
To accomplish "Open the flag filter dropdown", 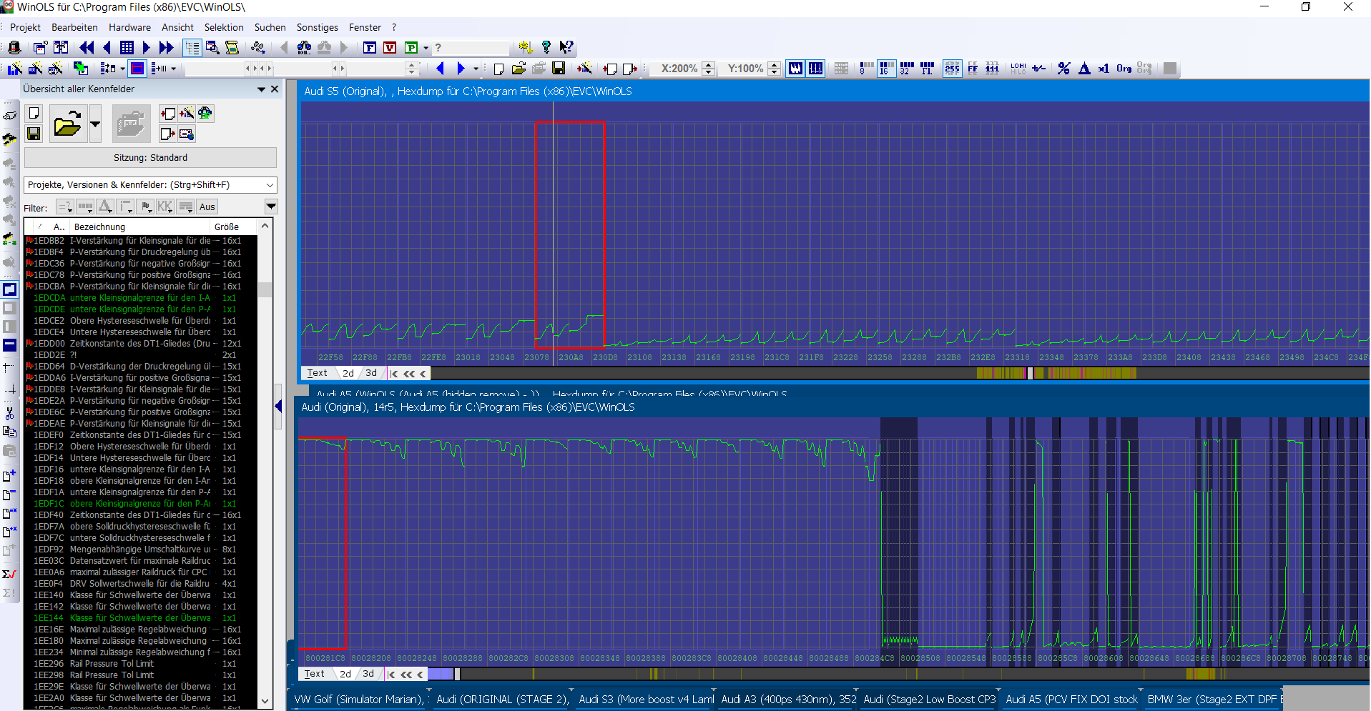I will click(x=145, y=207).
